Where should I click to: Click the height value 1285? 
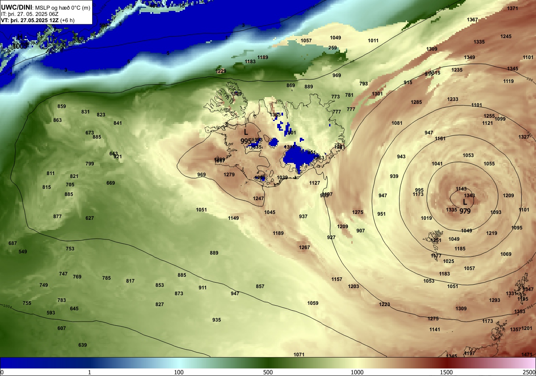pyautogui.click(x=416, y=102)
